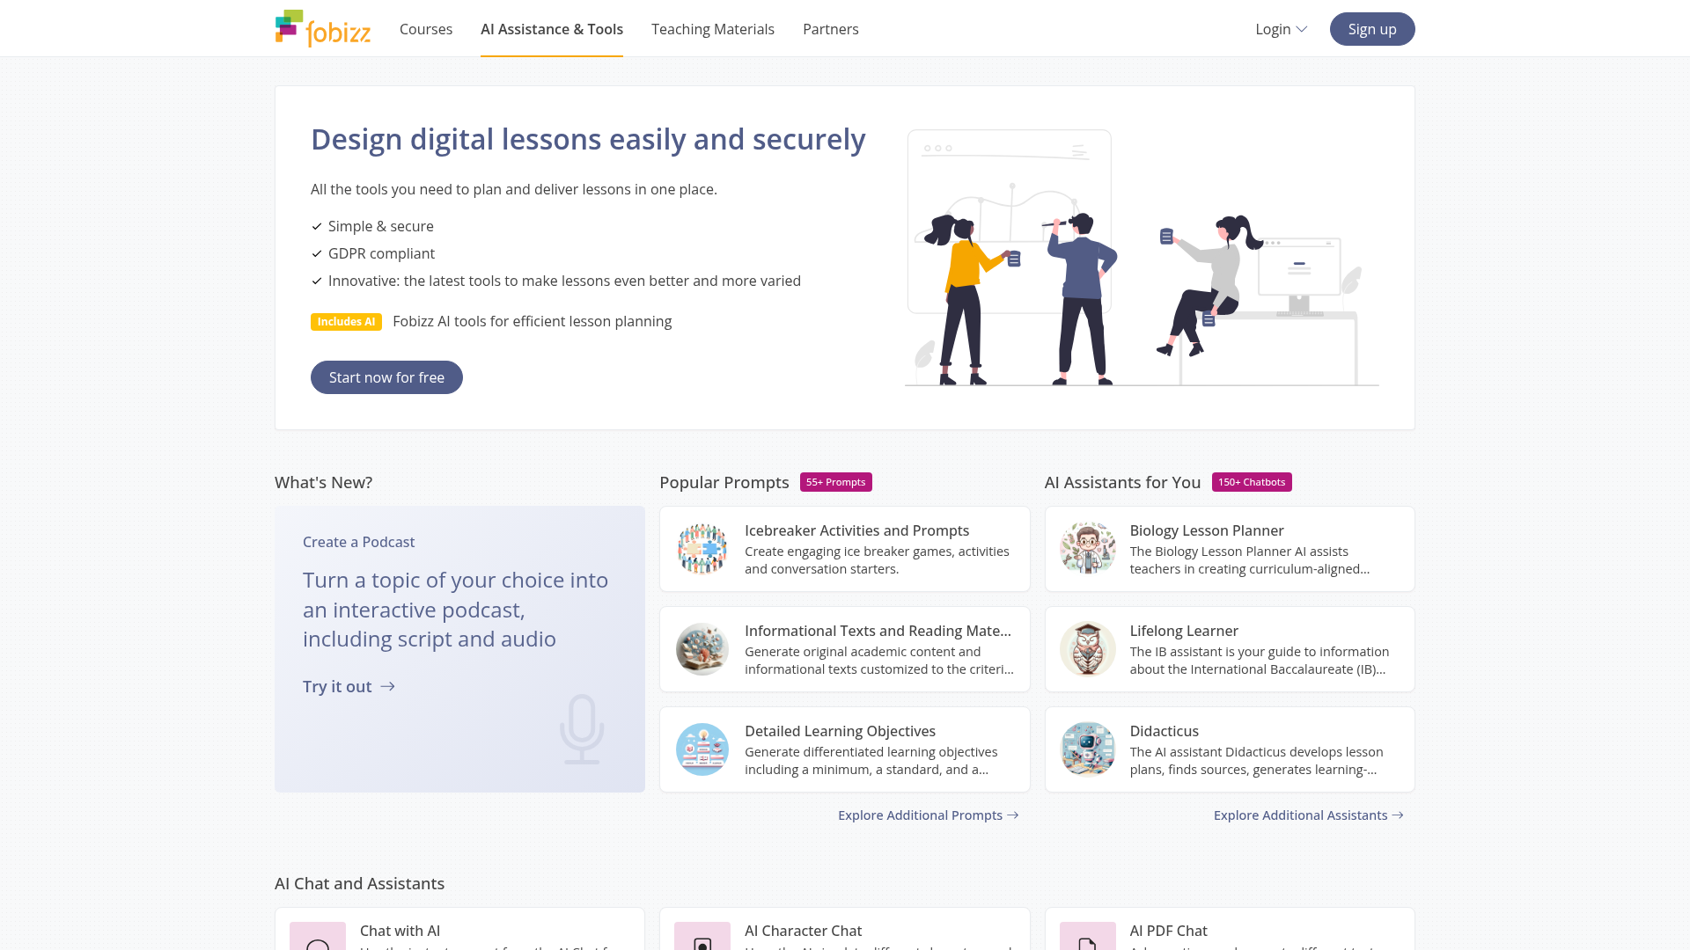The image size is (1690, 950).
Task: Open Teaching Materials menu
Action: [x=713, y=29]
